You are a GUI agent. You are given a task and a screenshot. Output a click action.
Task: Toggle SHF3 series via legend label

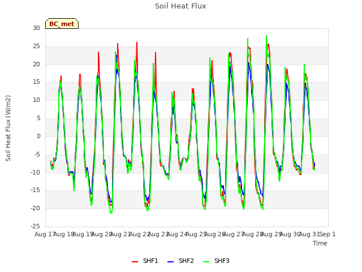222,261
